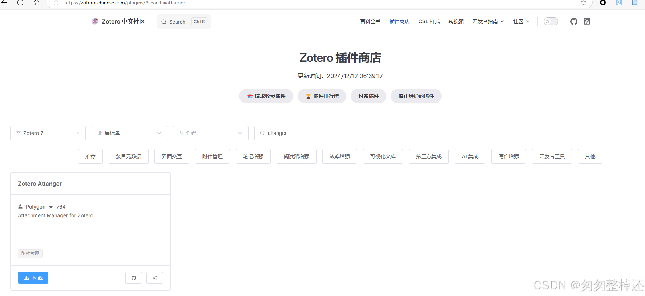Click the plugin search field containing attanger
Screen dimensions: 645x296
click(x=450, y=133)
